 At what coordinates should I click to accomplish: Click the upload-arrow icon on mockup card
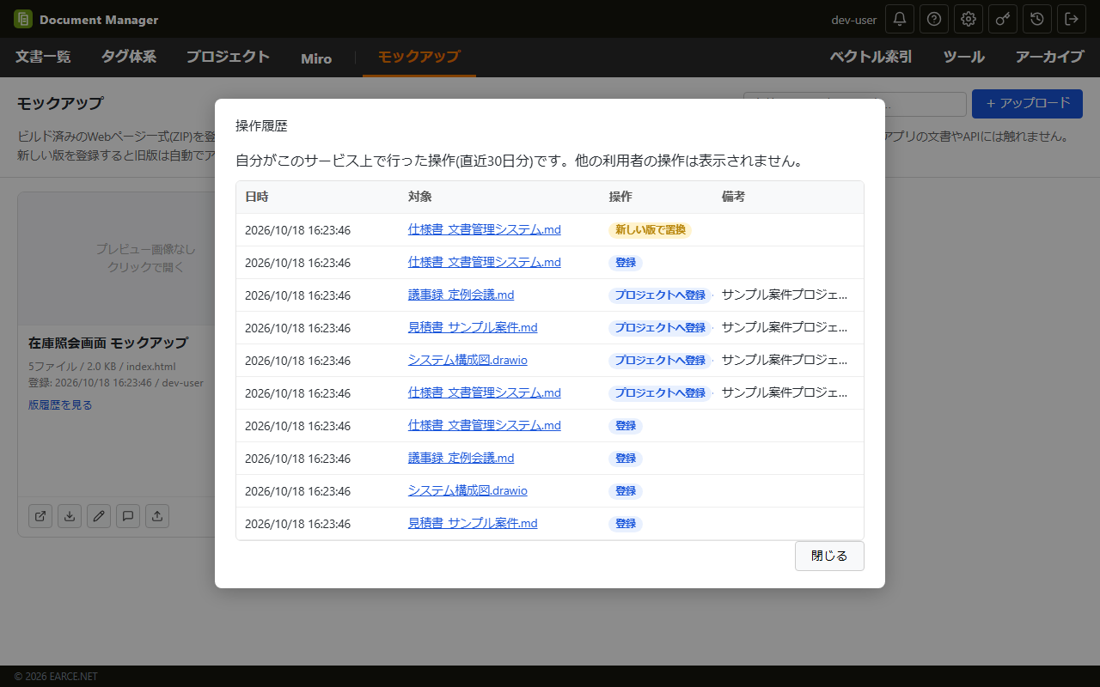[x=157, y=516]
